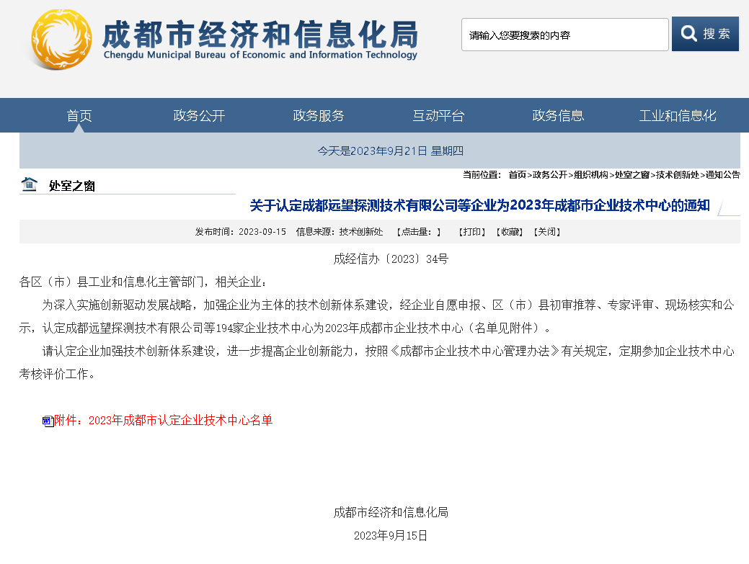Open the 政务服务 navigation menu
Viewport: 749px width, 564px height.
click(318, 115)
